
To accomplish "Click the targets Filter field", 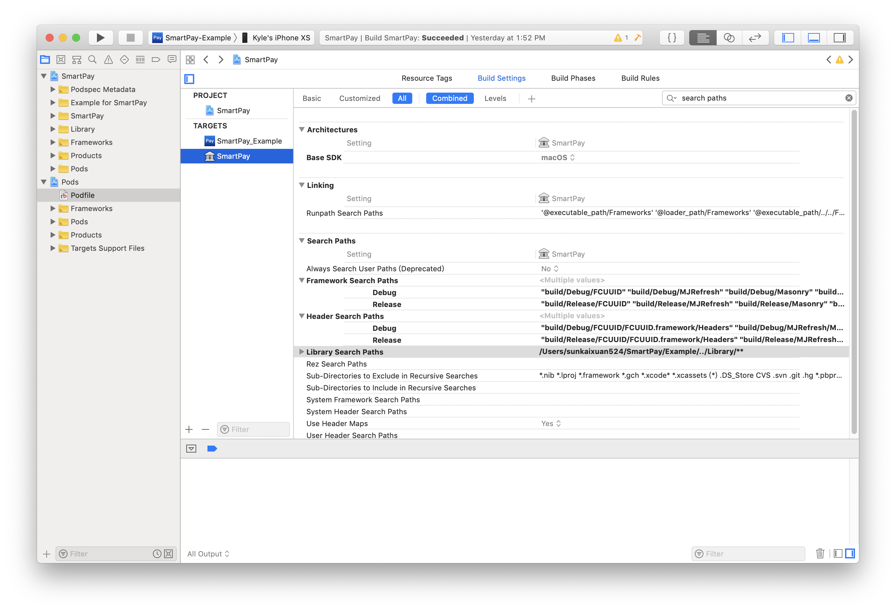I will tap(253, 429).
